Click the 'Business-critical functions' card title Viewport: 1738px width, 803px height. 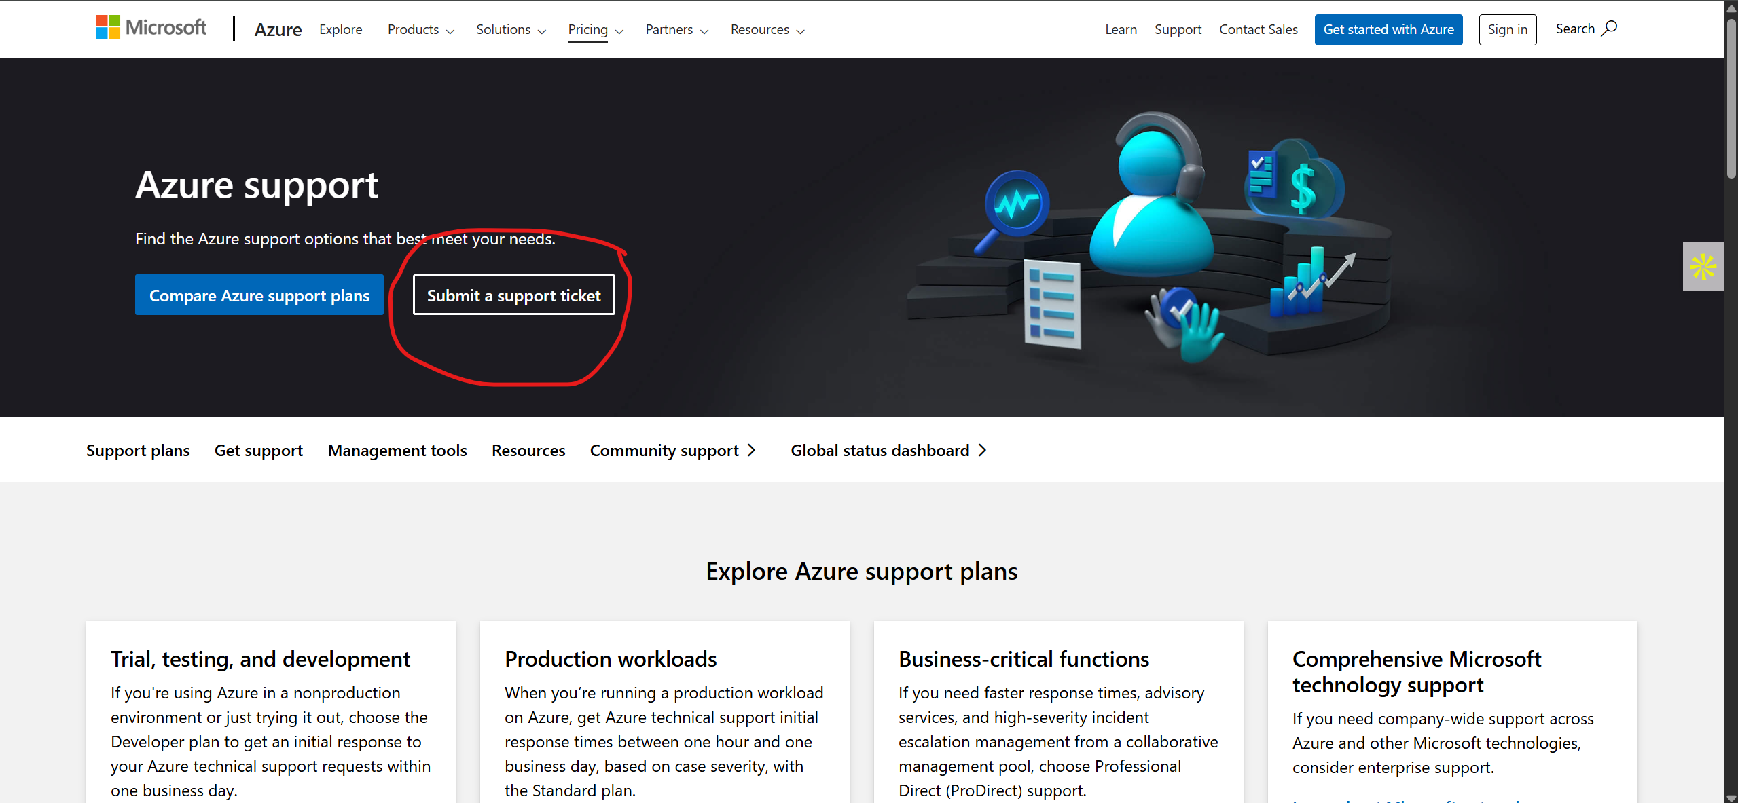pyautogui.click(x=1024, y=658)
